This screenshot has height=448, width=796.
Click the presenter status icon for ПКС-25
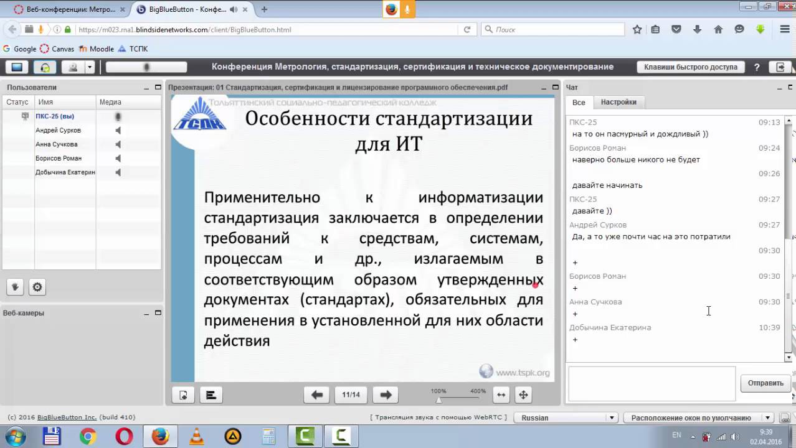click(25, 116)
